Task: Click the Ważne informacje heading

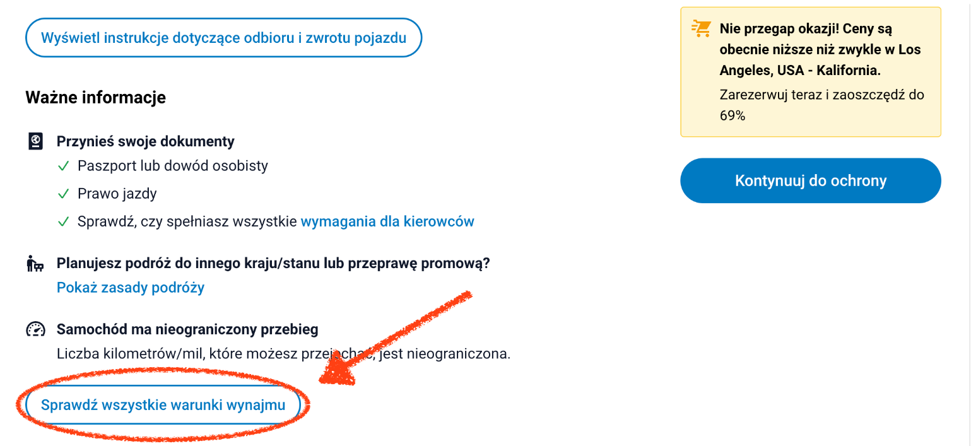Action: (x=95, y=98)
